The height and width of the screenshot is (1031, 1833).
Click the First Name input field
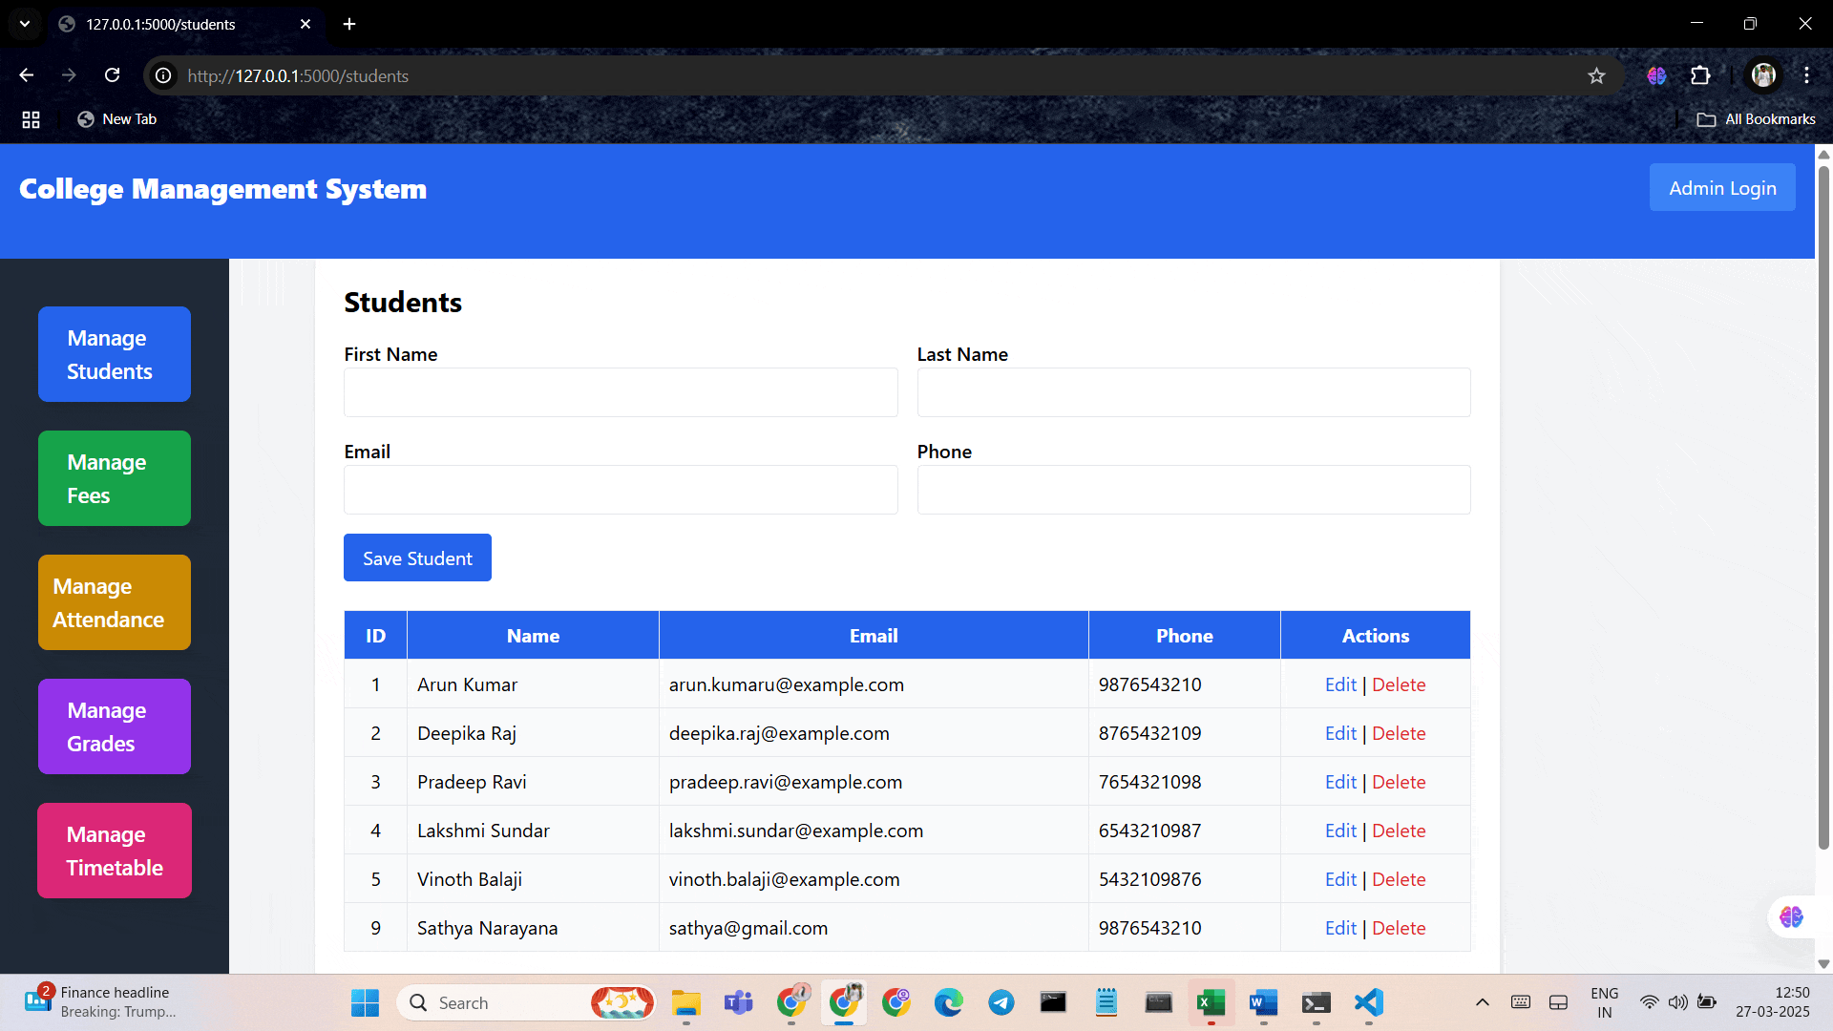[621, 392]
